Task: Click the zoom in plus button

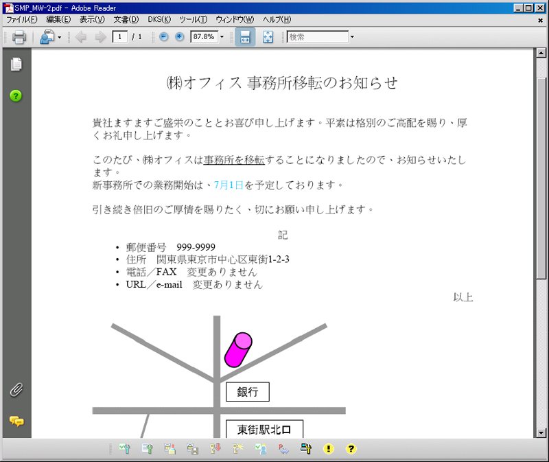Action: [179, 36]
